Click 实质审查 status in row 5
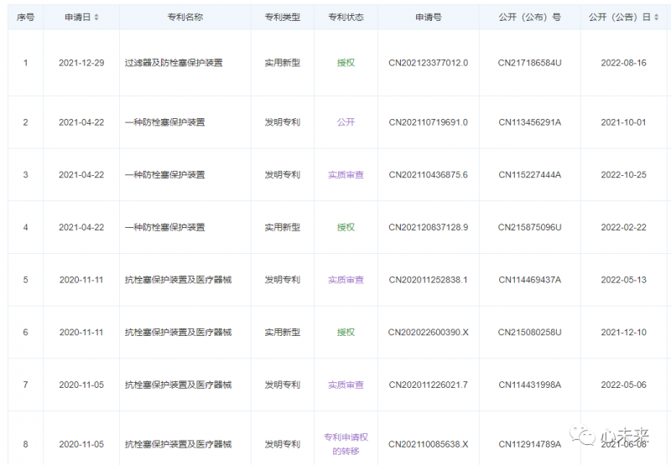The image size is (671, 465). click(346, 280)
